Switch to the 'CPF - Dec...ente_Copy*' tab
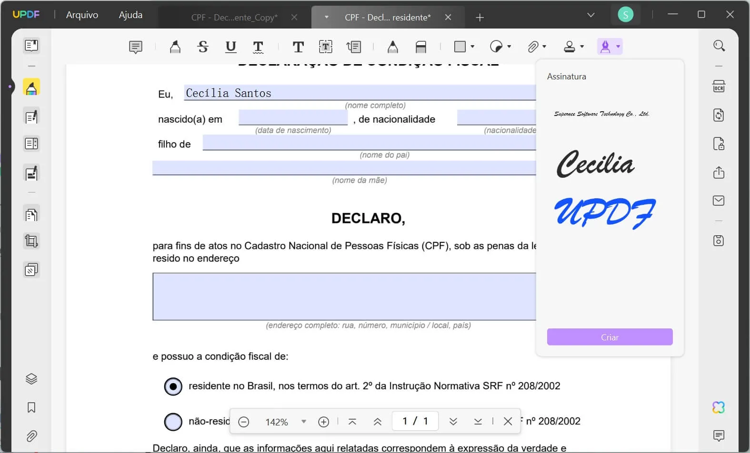Viewport: 750px width, 453px height. click(x=234, y=18)
